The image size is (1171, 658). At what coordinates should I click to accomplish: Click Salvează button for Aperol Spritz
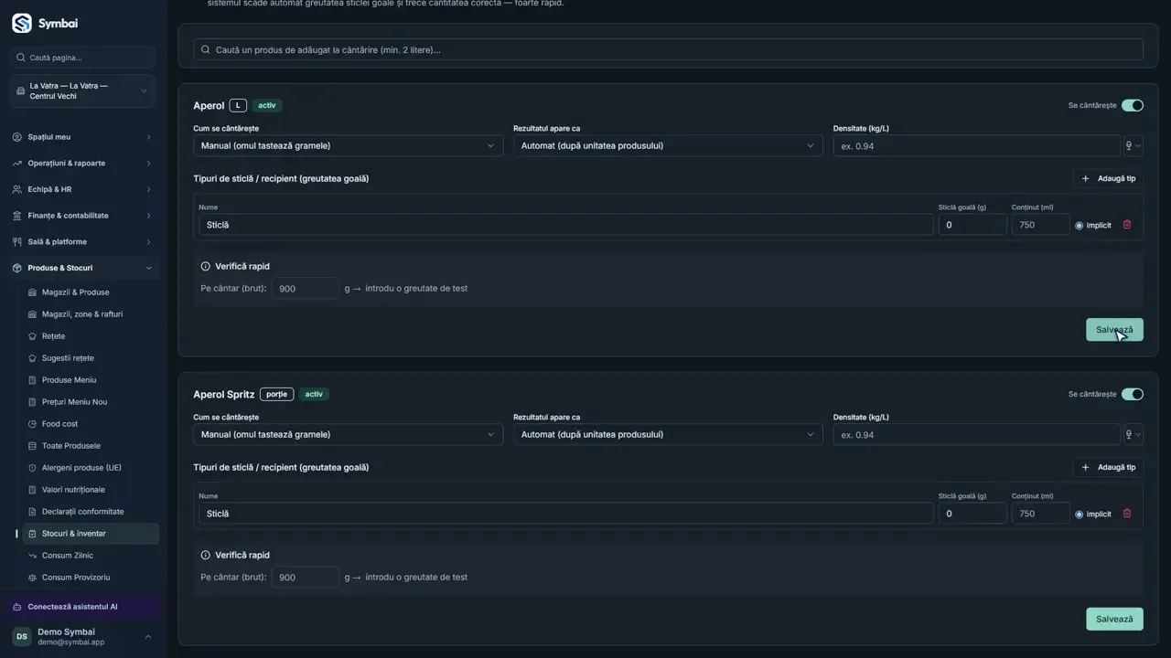1114,619
